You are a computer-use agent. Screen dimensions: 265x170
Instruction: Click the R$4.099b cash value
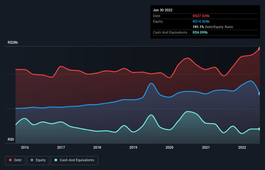pyautogui.click(x=200, y=32)
